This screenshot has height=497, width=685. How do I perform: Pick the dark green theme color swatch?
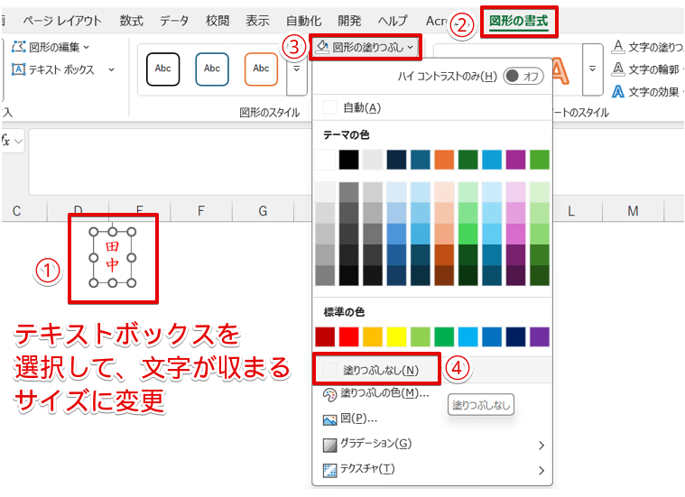[x=467, y=160]
